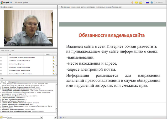Click the grey marker beside Немитько Евгения Михайловна
This screenshot has height=119, width=168.
[x=1, y=74]
